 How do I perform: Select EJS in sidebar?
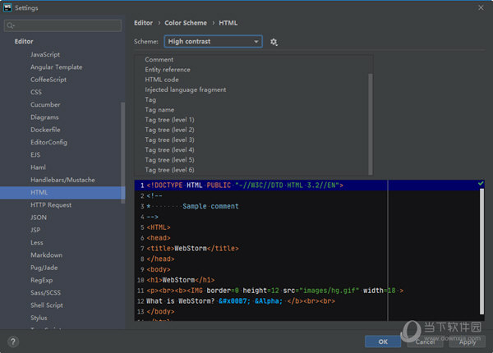(x=35, y=155)
